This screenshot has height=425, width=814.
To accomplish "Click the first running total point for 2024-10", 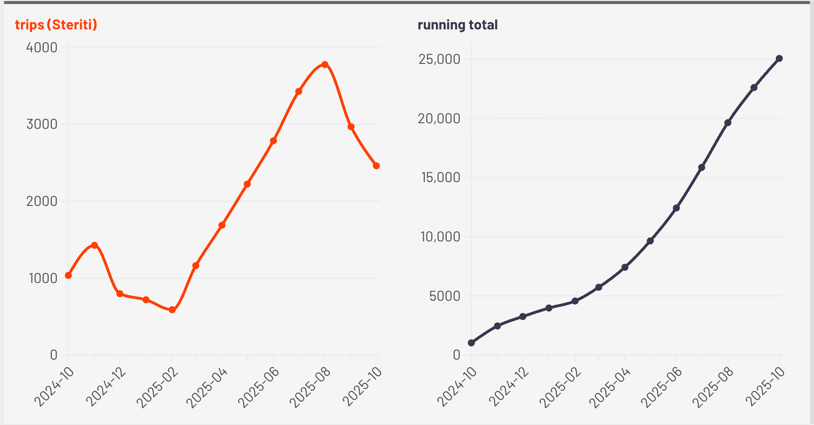I will click(471, 343).
